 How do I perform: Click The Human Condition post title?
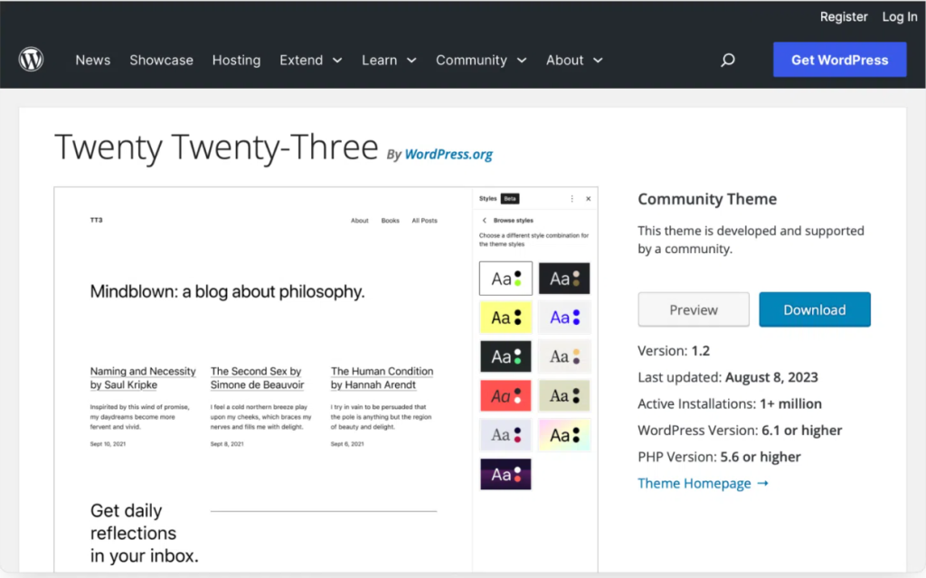[x=383, y=378]
